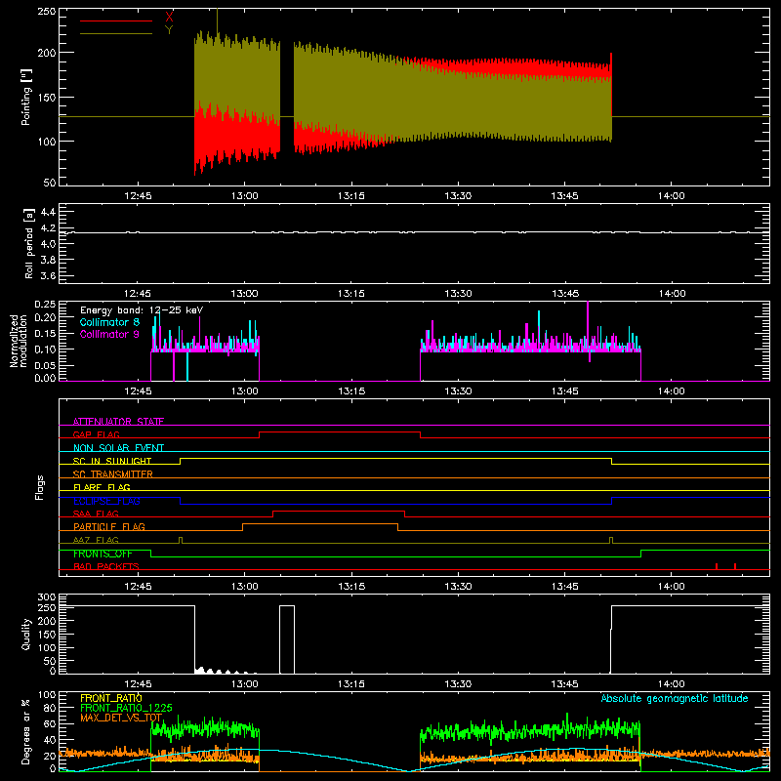This screenshot has height=781, width=781.
Task: Click the magenta Collimator 9 legend
Action: pos(109,334)
